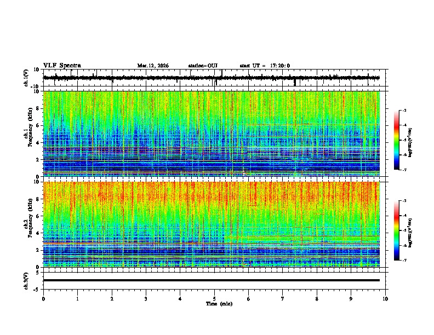Click time axis tick label "9"
This screenshot has width=434, height=335.
[351, 299]
